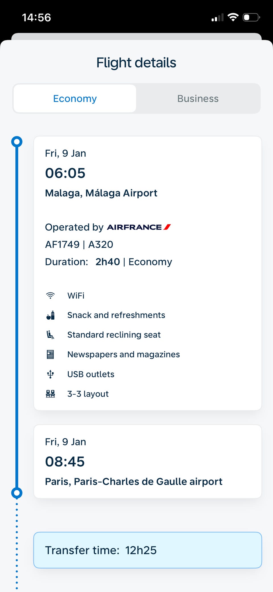Tap Paris-Charles de Gaulle airport name

(x=134, y=481)
